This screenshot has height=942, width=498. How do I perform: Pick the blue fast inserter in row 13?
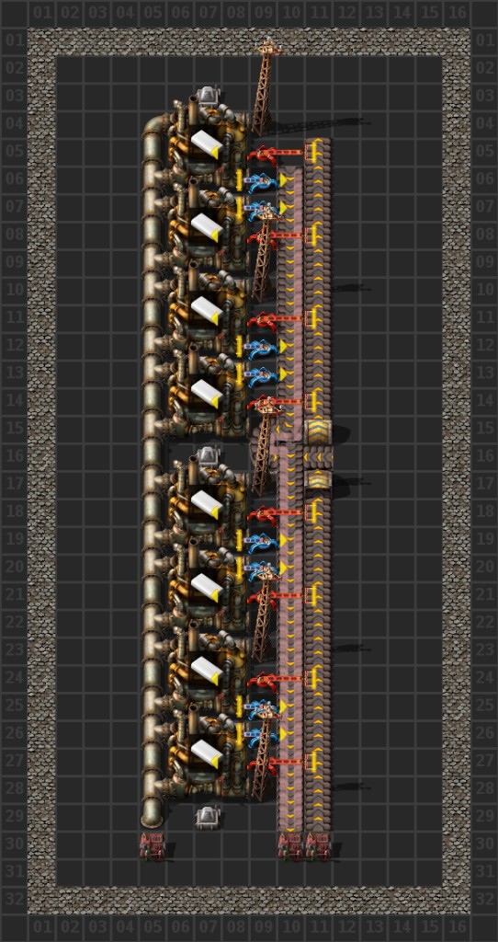(x=262, y=374)
